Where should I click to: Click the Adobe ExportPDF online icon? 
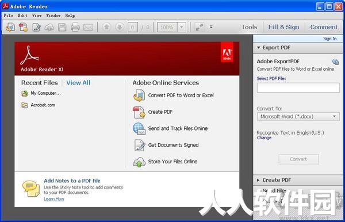(335, 62)
